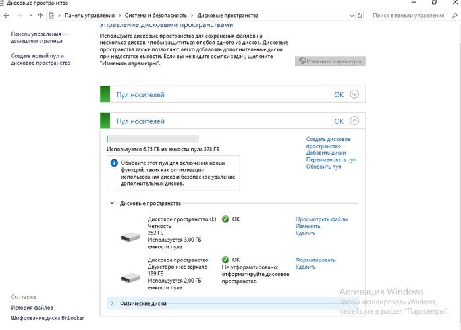Click 'Используется 6,75 ГБ из емкости пула' text
Screen dimensions: 461x330
point(163,149)
